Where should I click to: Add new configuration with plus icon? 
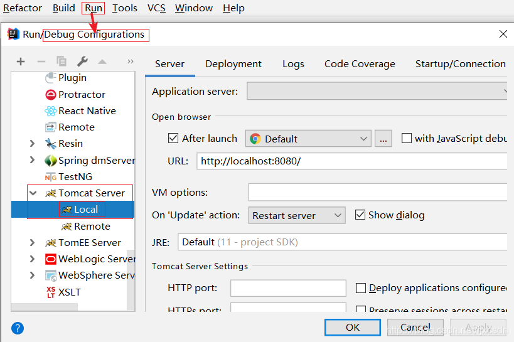(x=21, y=61)
